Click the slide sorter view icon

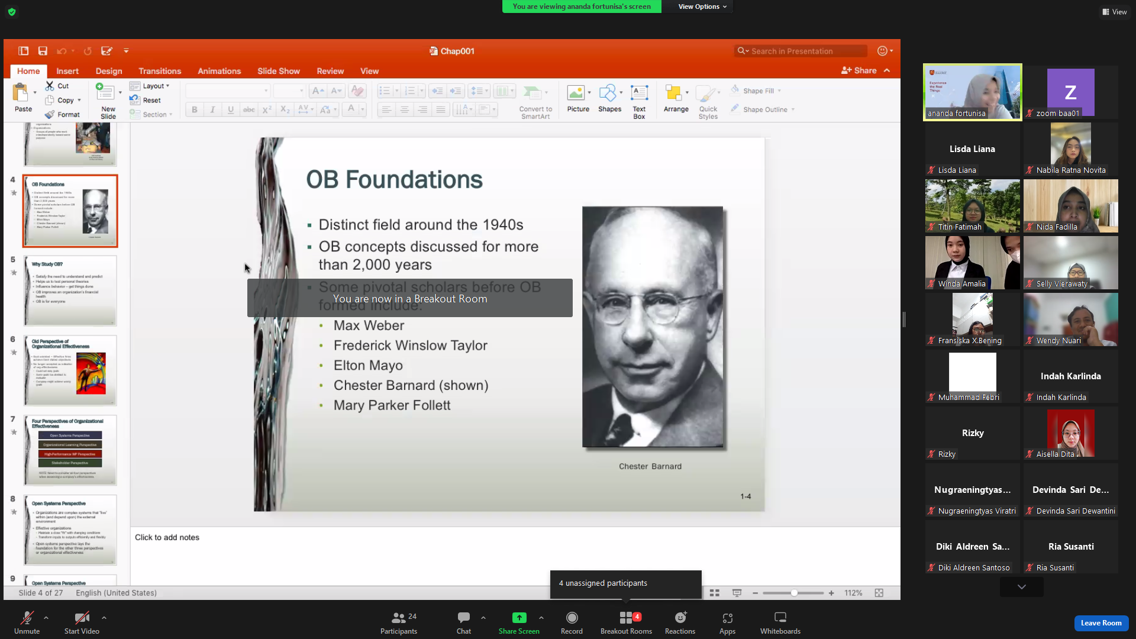(x=715, y=593)
